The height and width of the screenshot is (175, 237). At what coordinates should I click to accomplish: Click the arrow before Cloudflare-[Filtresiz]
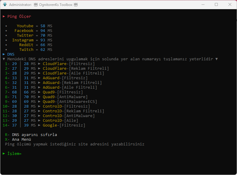39,64
